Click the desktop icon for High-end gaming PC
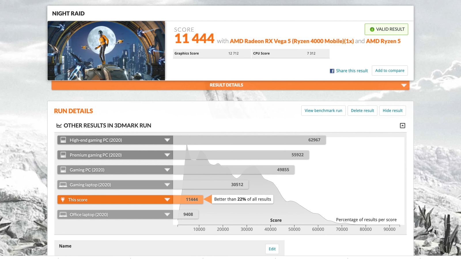Viewport: 461px width, 259px height. [63, 140]
